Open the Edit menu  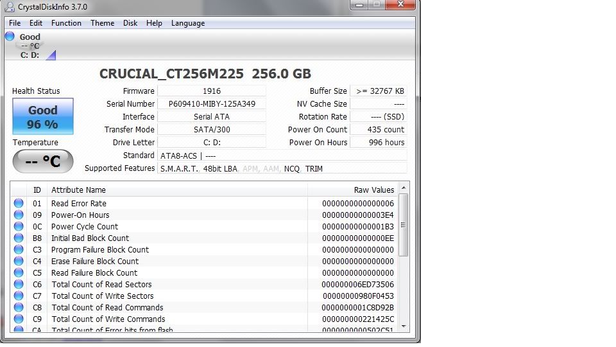36,23
